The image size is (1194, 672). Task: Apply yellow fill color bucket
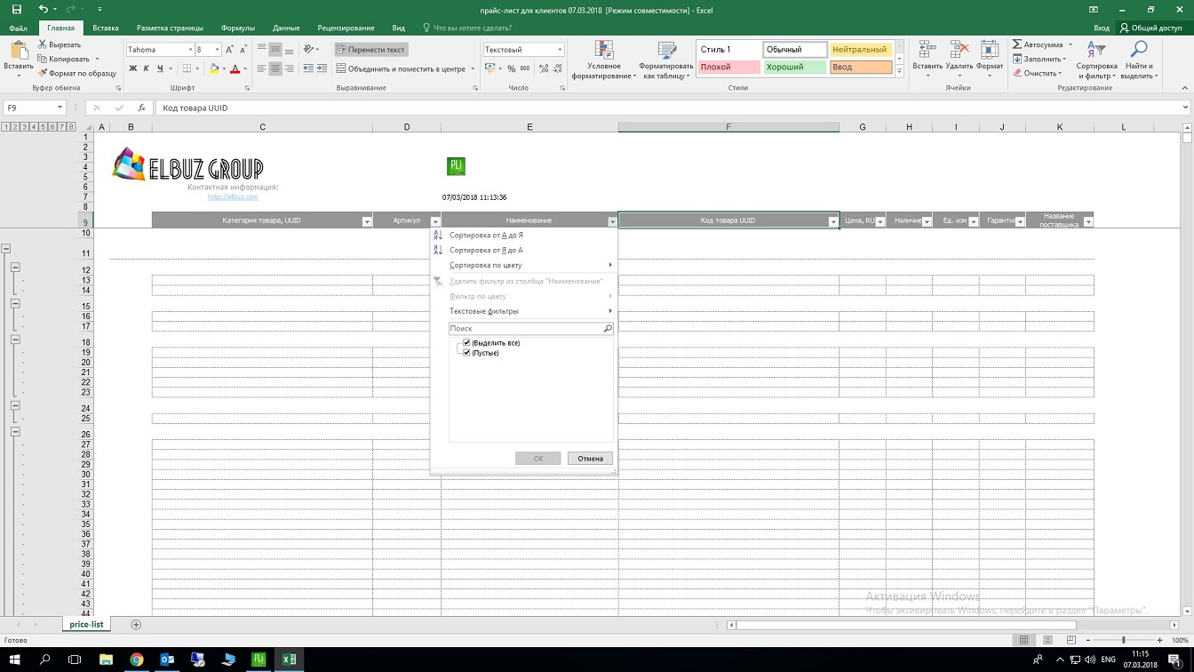(213, 68)
